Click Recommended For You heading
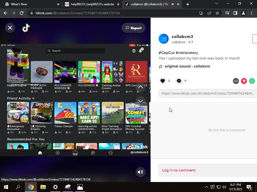This screenshot has width=257, height=192. pyautogui.click(x=26, y=139)
